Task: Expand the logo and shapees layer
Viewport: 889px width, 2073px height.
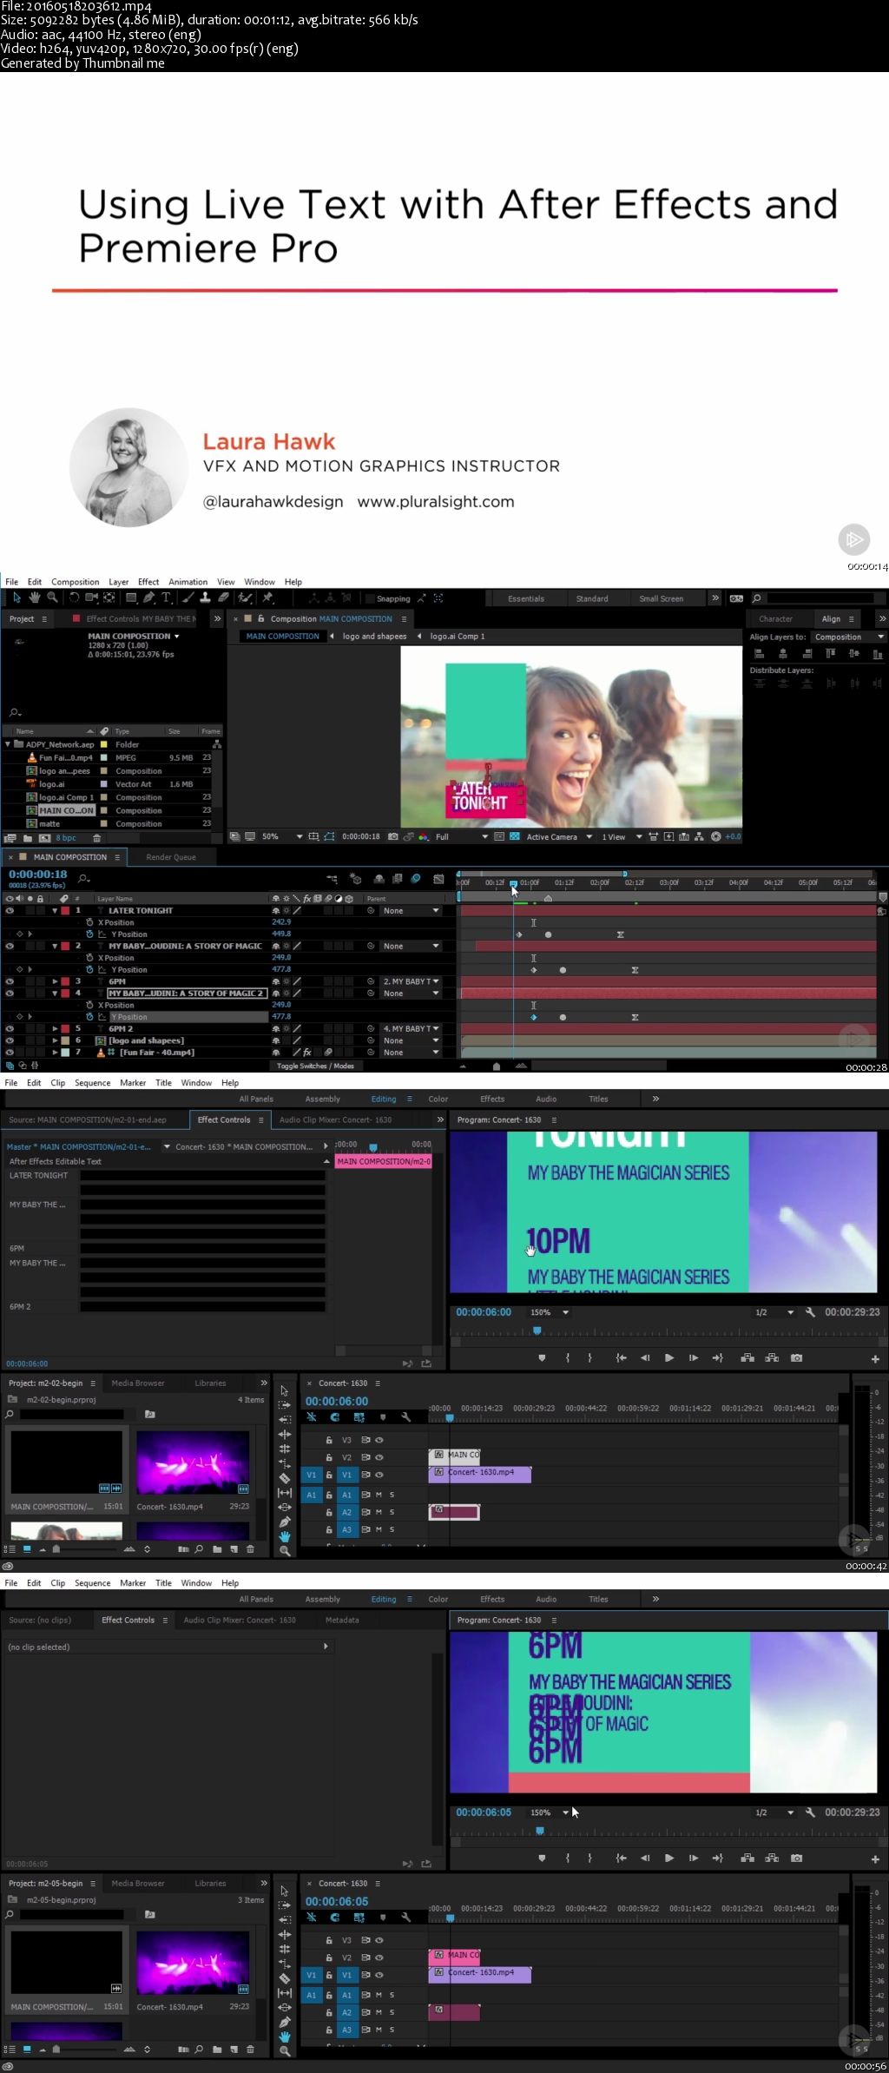Action: point(55,1040)
